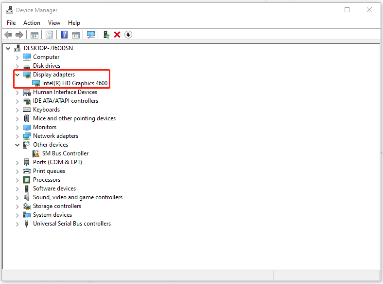Open the Properties toolbar icon
Viewport: 383px width, 284px height.
pos(50,35)
